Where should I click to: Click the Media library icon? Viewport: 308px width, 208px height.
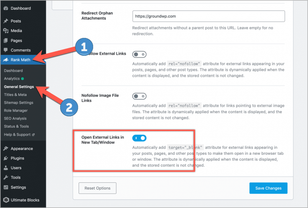click(6, 30)
